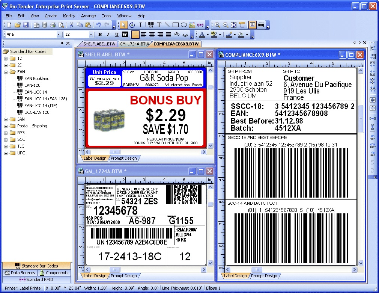
Task: Click the Zoom In magnifier icon
Action: (217, 25)
